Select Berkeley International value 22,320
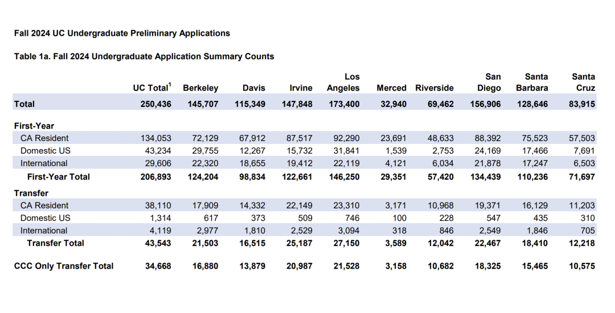The height and width of the screenshot is (313, 615). click(205, 163)
